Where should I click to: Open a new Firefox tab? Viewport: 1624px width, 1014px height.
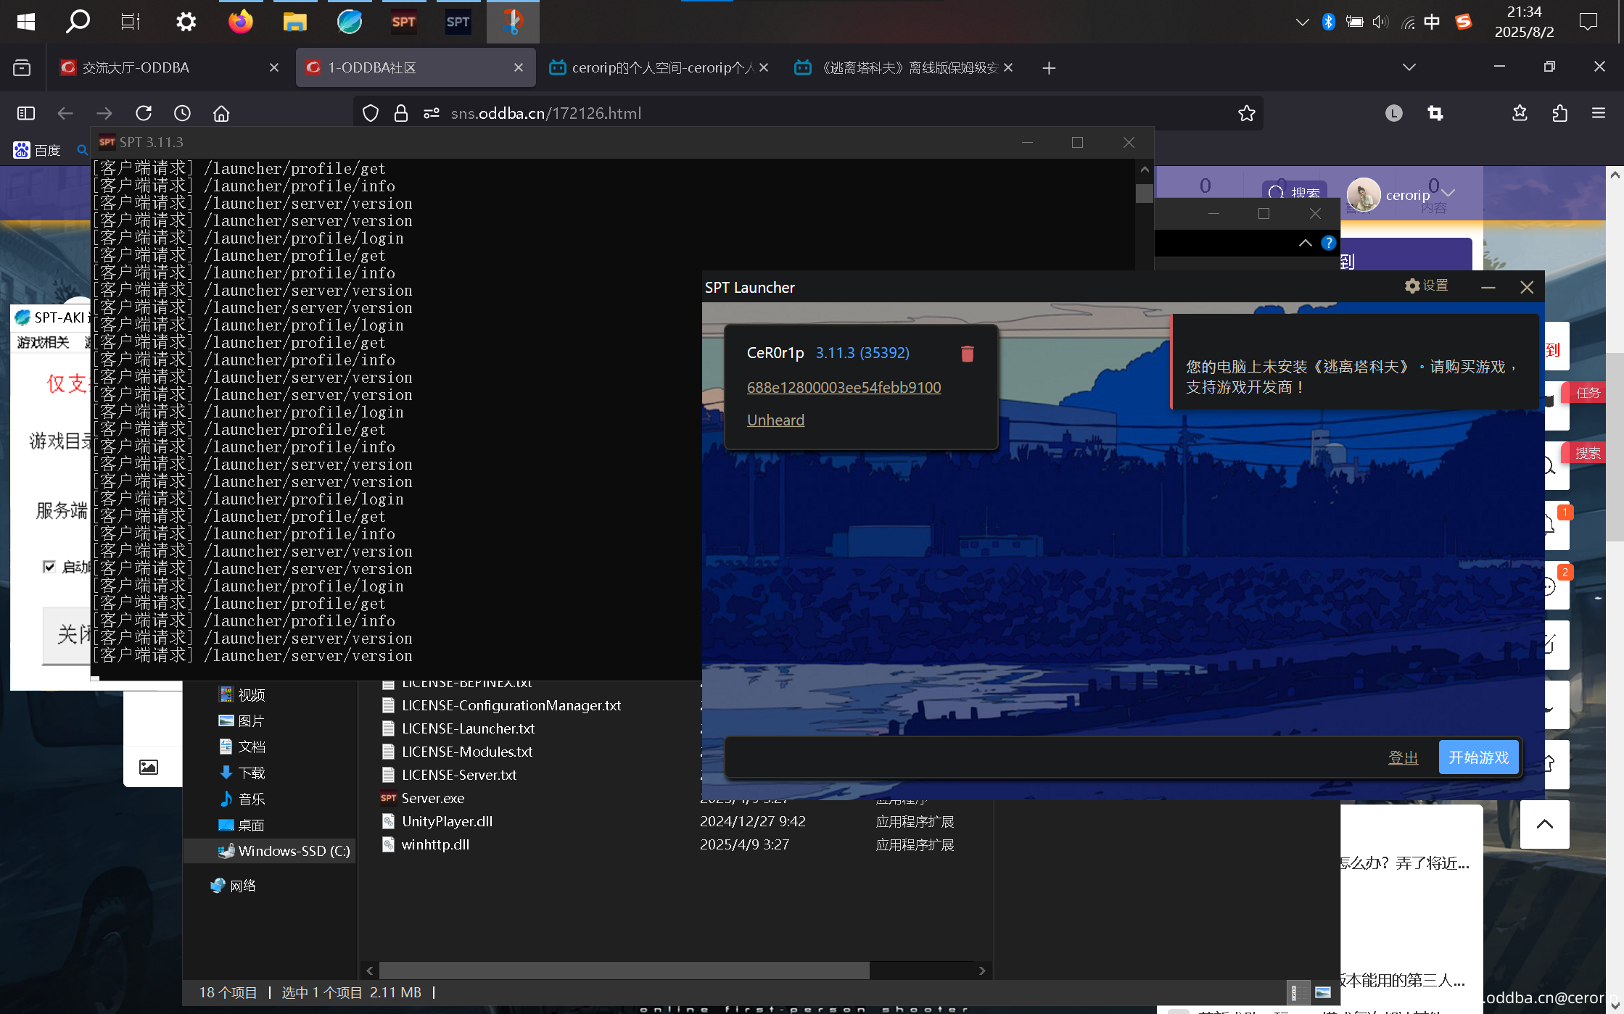click(1049, 68)
